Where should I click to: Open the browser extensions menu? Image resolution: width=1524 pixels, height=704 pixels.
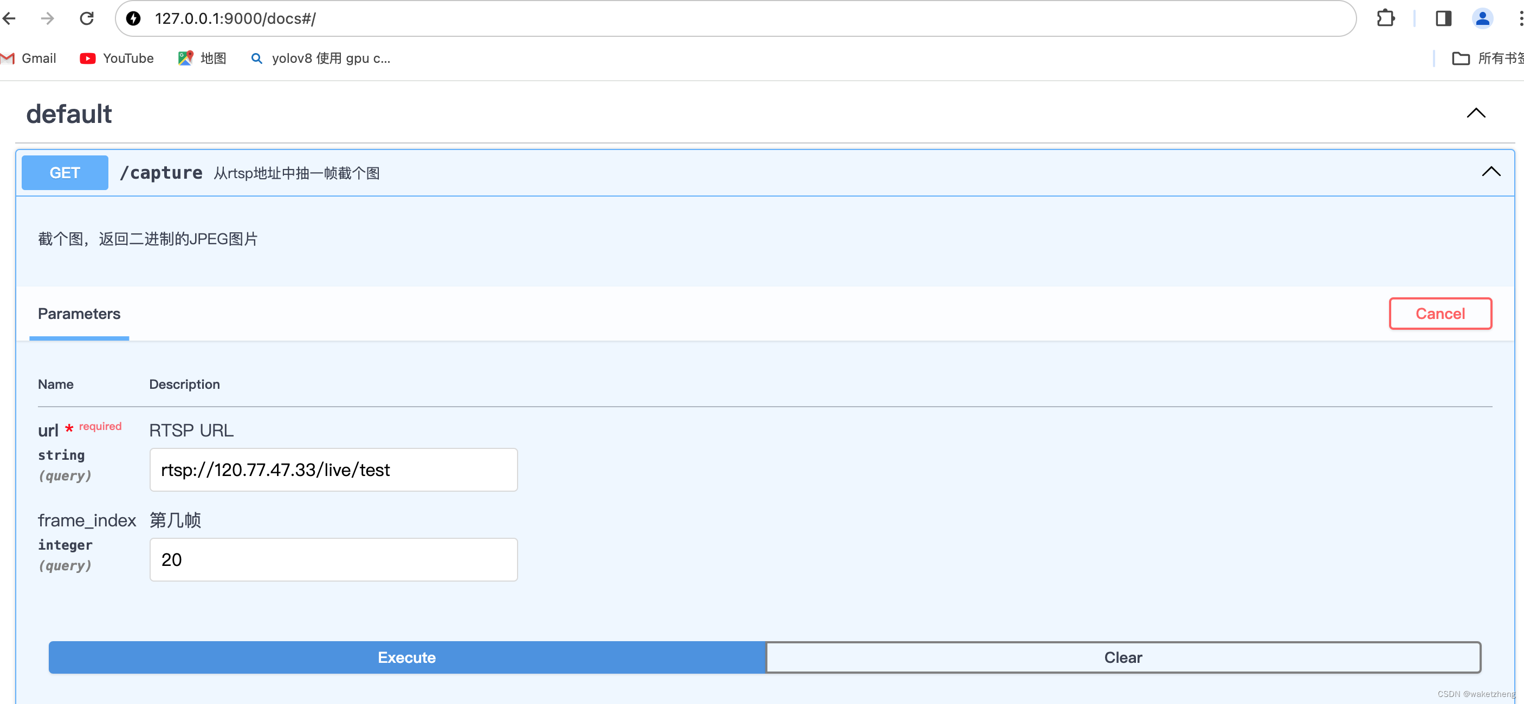pyautogui.click(x=1386, y=18)
